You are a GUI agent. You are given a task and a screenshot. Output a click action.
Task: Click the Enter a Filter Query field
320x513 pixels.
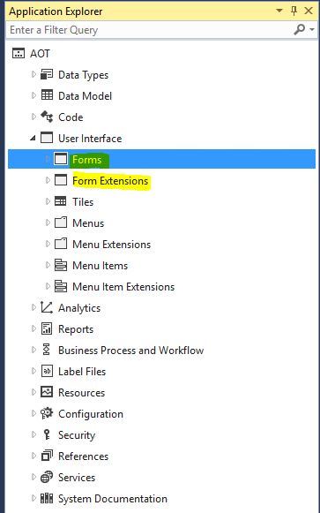pyautogui.click(x=149, y=30)
